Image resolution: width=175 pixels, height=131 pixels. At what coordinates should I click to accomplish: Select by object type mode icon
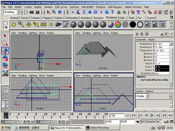[x=54, y=12]
